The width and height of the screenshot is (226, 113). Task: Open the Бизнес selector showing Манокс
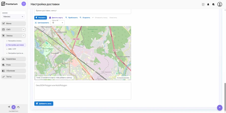(x=13, y=17)
